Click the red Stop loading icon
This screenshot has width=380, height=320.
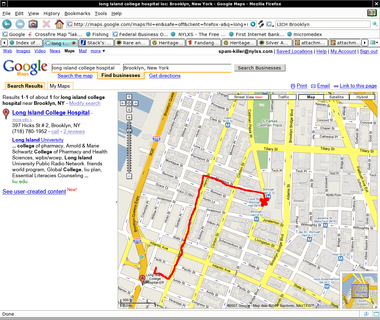(46, 24)
